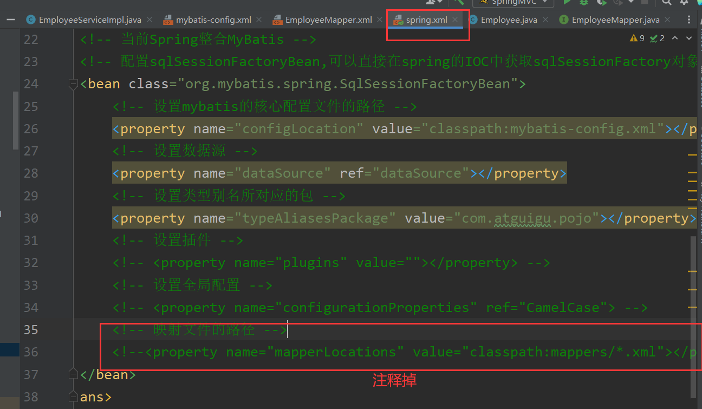This screenshot has height=409, width=702.
Task: Select the spring.xml editor tab
Action: (x=426, y=20)
